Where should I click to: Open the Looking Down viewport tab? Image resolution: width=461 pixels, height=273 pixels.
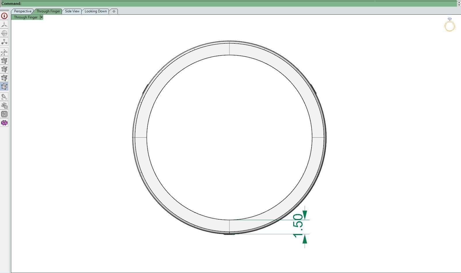96,11
